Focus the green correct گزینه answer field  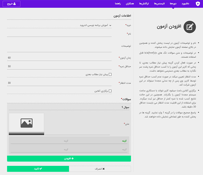98,141
